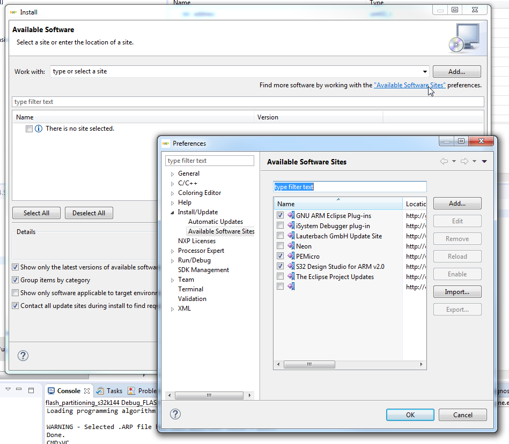
Task: Open help in the Install dialog
Action: [23, 356]
